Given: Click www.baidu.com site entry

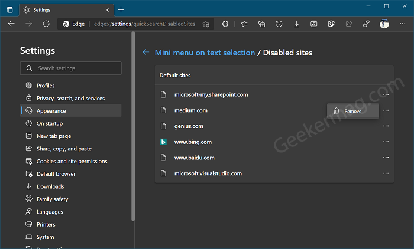Looking at the screenshot, I should (x=195, y=158).
